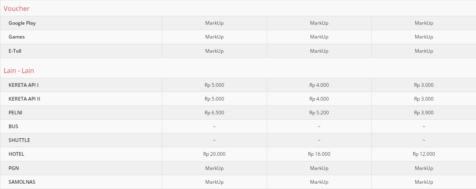Click the Lain - Lain section heading
This screenshot has height=189, width=476.
(19, 71)
